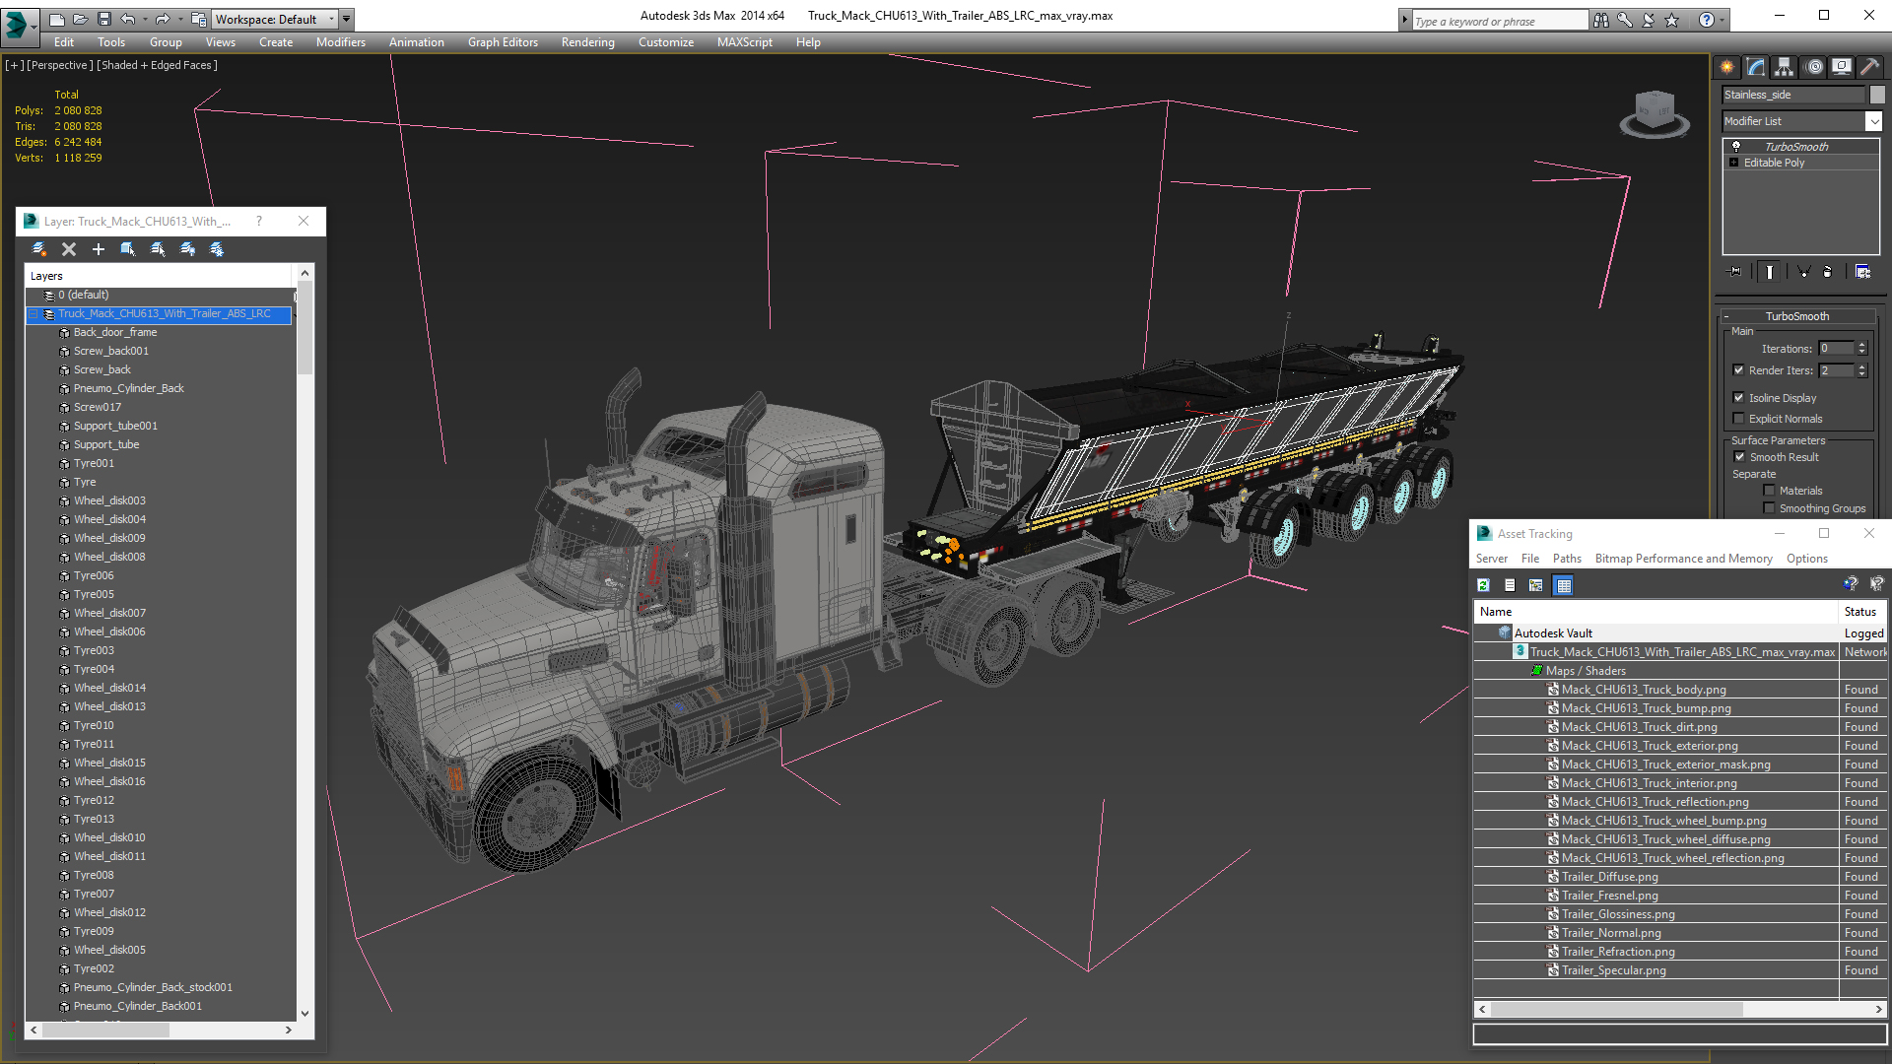Open the Hierarchy command panel tab
The height and width of the screenshot is (1064, 1892).
tap(1785, 67)
